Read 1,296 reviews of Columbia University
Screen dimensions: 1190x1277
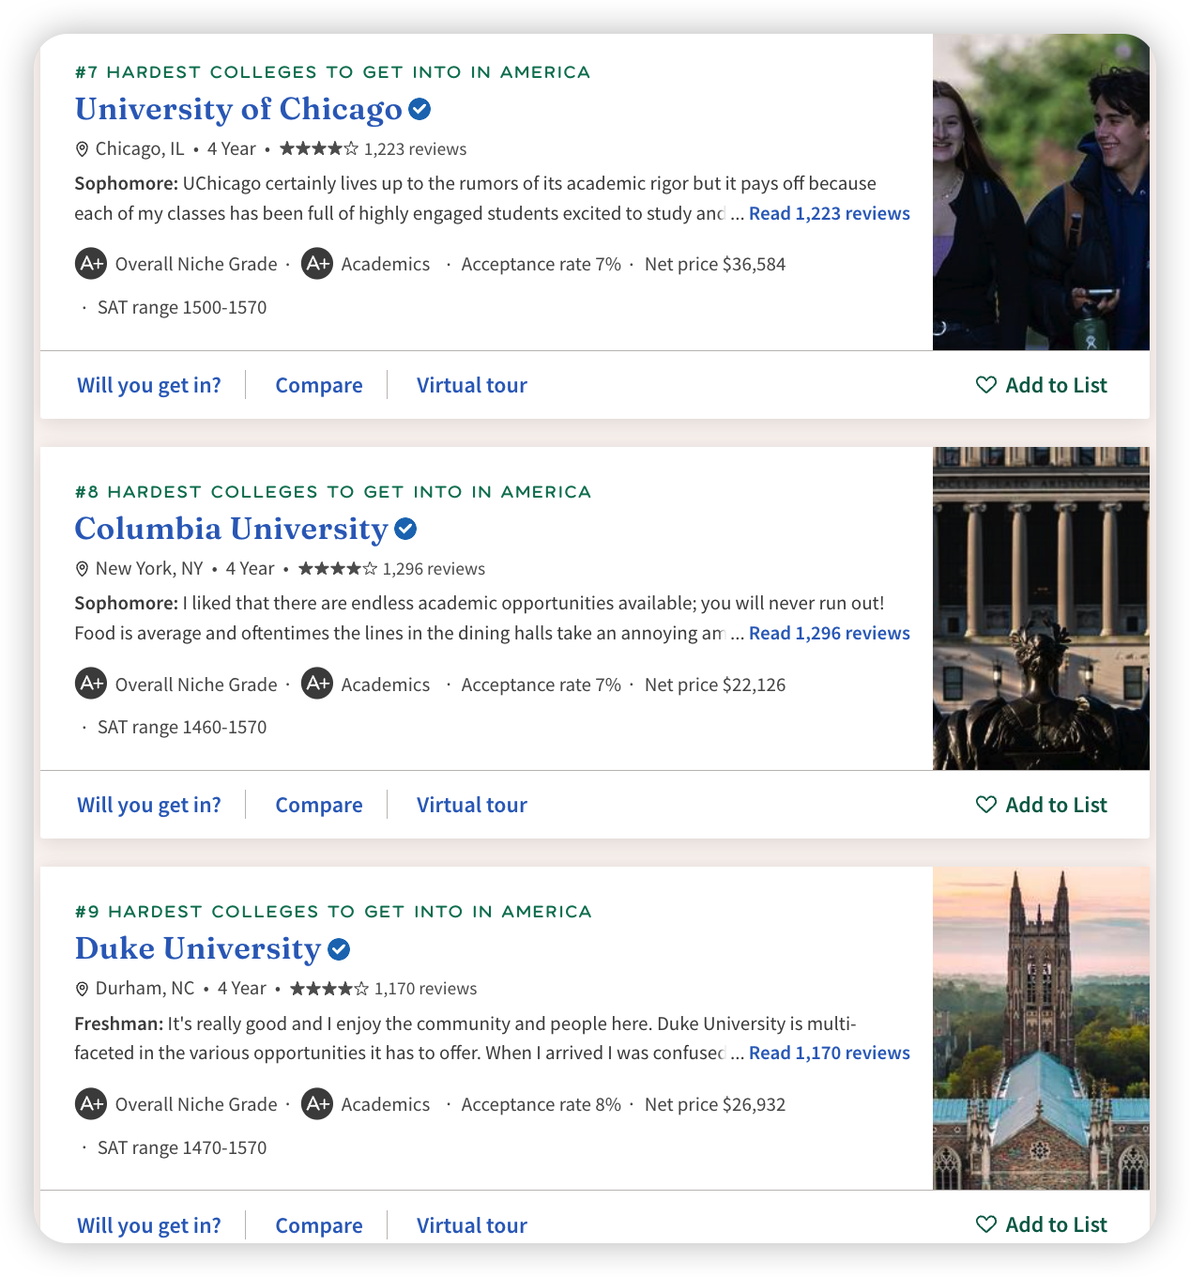(830, 633)
